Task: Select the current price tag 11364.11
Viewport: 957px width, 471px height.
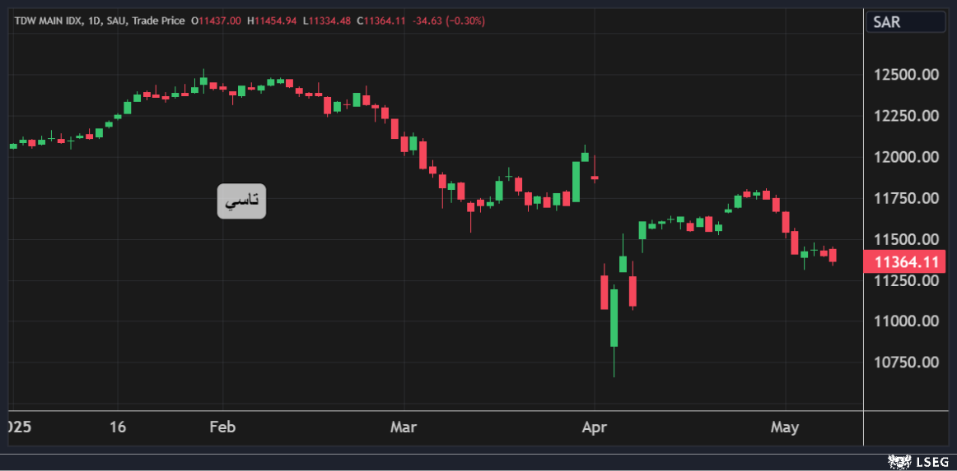Action: click(906, 262)
